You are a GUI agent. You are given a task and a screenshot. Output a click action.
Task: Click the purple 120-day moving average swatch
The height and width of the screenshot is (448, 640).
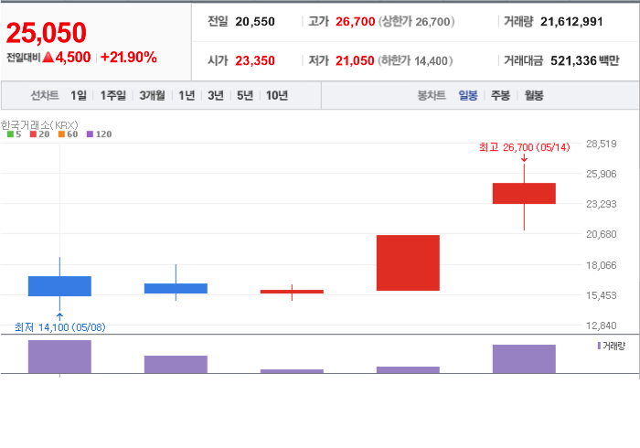pyautogui.click(x=90, y=134)
